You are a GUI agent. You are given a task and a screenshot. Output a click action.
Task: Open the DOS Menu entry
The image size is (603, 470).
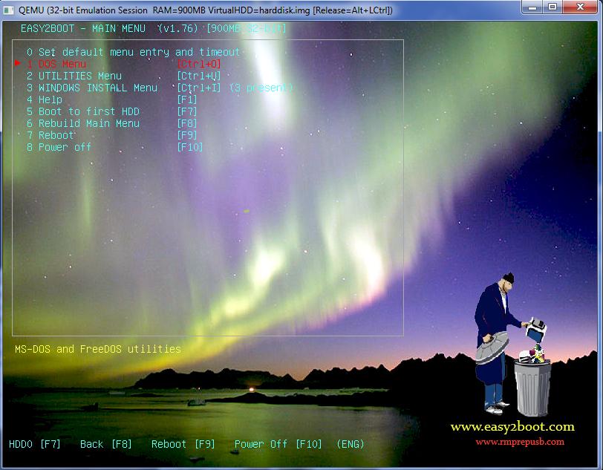coord(62,64)
